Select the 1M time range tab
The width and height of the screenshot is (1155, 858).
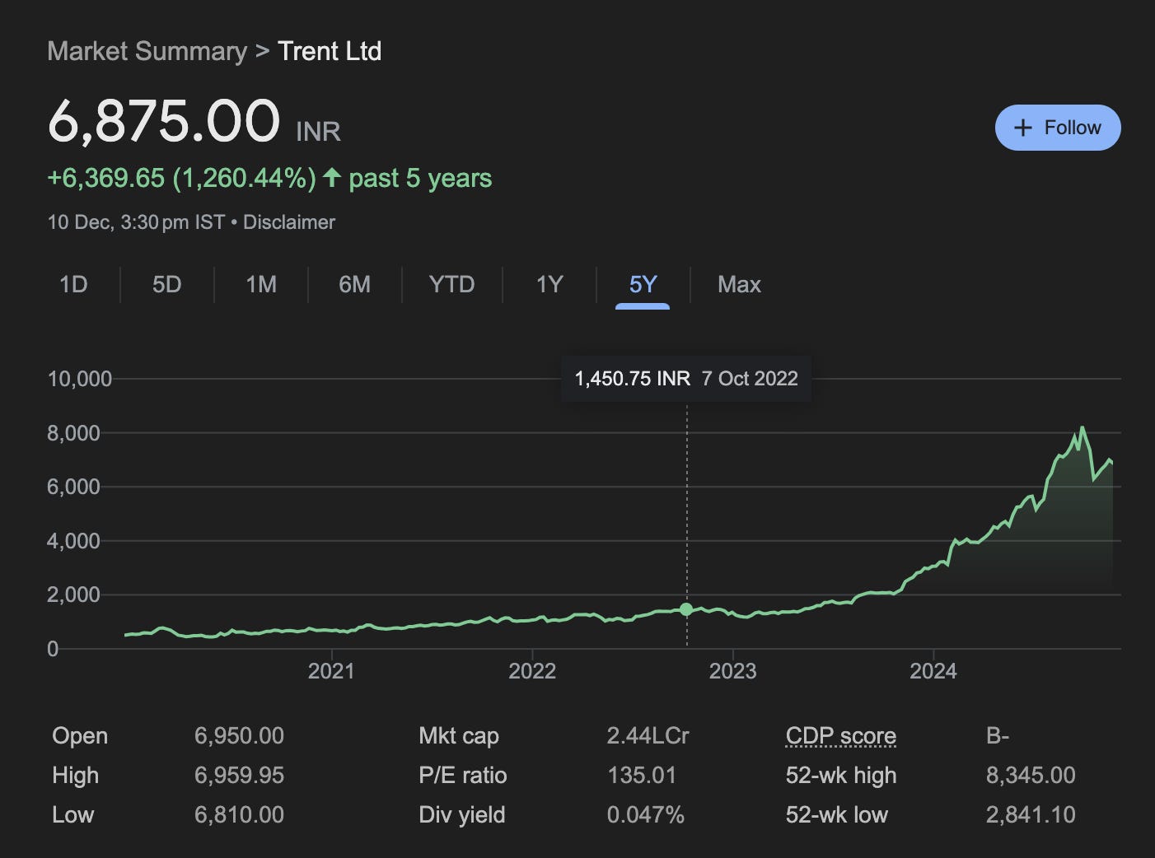coord(261,285)
